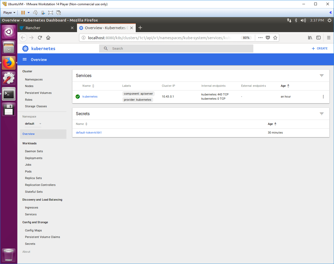
Task: Click the search magnifier icon
Action: pyautogui.click(x=106, y=48)
